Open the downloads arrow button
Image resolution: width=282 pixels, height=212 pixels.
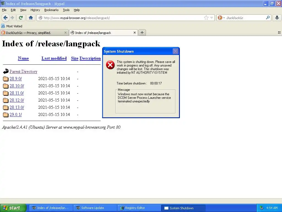[277, 18]
